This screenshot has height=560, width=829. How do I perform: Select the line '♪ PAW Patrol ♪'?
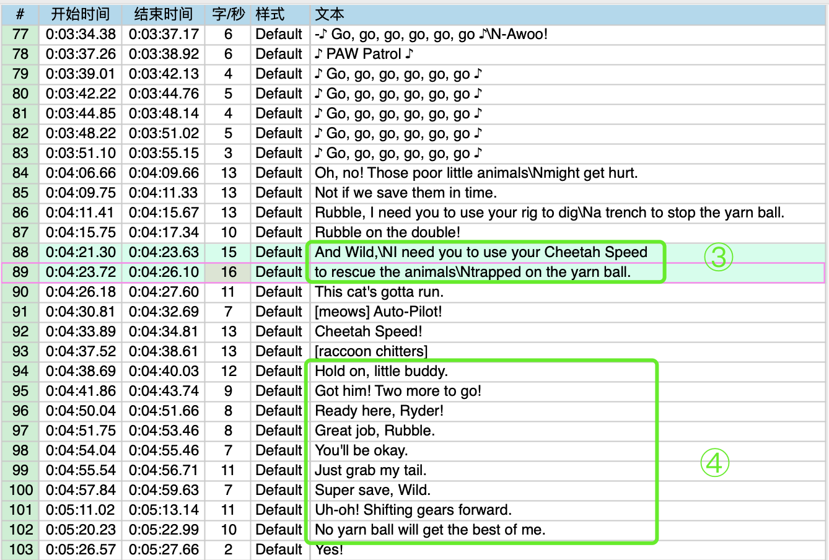(x=364, y=54)
